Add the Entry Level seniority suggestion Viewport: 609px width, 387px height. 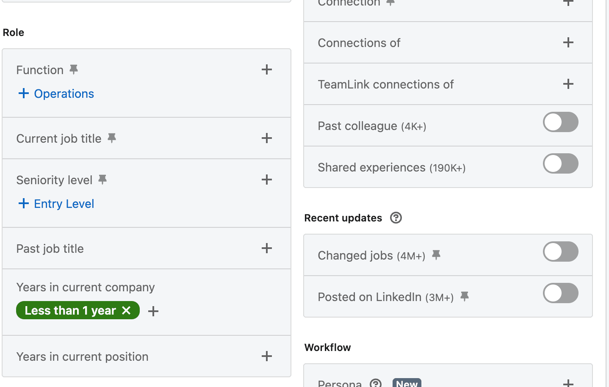tap(56, 204)
